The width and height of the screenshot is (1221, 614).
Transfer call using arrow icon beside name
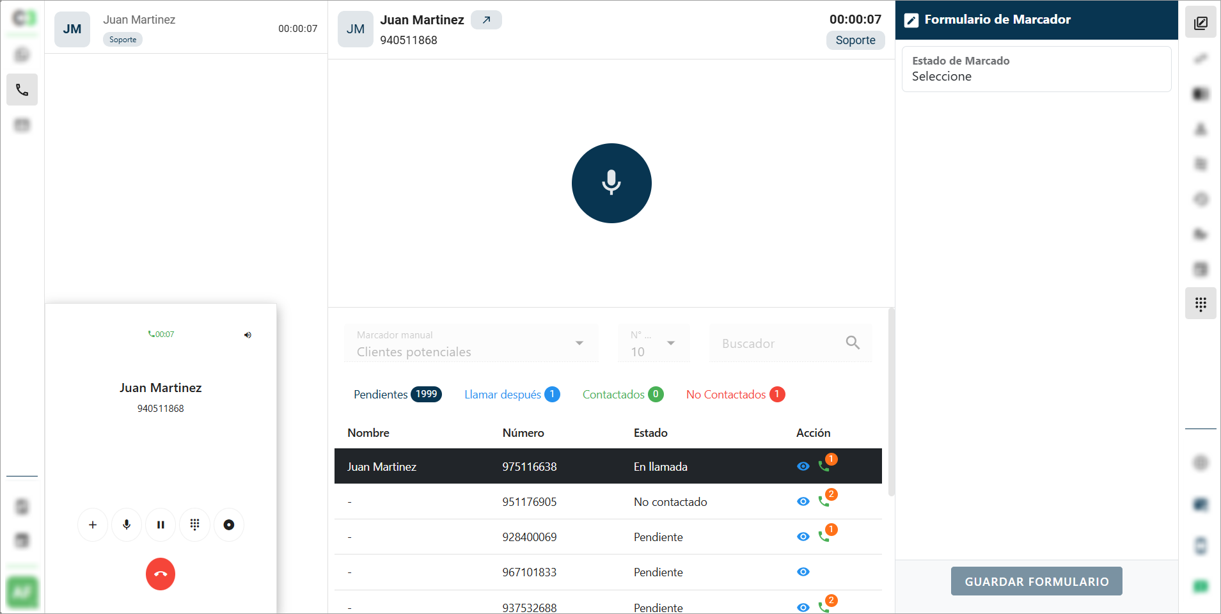pyautogui.click(x=486, y=20)
